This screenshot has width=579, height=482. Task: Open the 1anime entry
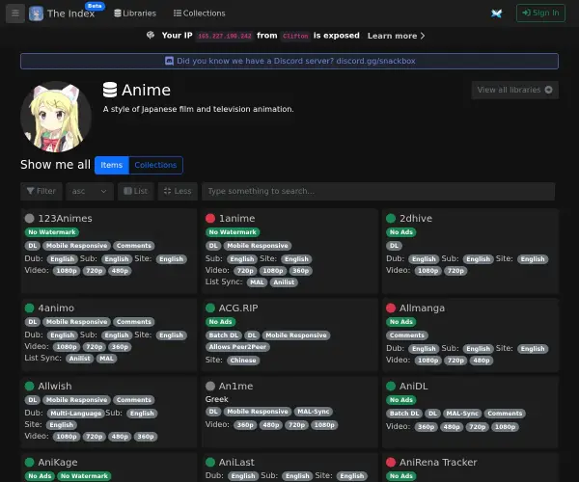(236, 218)
